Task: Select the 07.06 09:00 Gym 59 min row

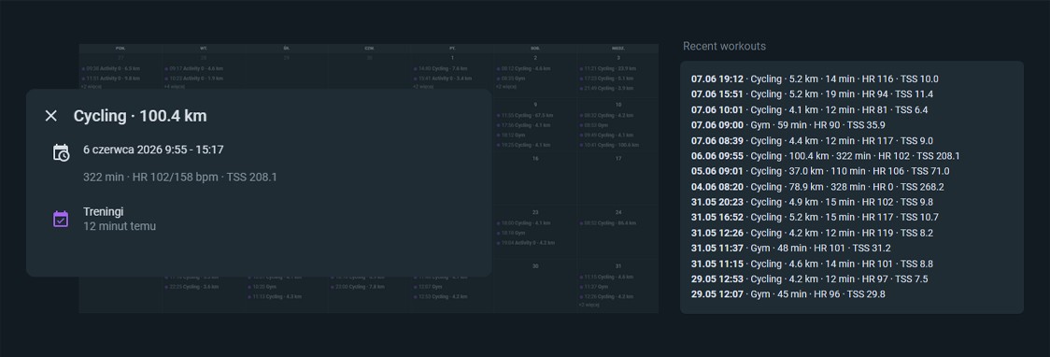Action: pos(787,125)
